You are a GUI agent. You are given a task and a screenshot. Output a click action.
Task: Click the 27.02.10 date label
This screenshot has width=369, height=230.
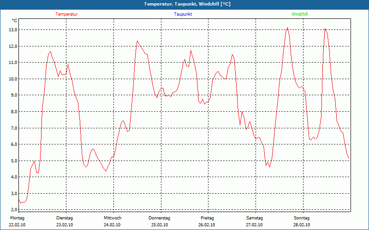[x=254, y=225]
